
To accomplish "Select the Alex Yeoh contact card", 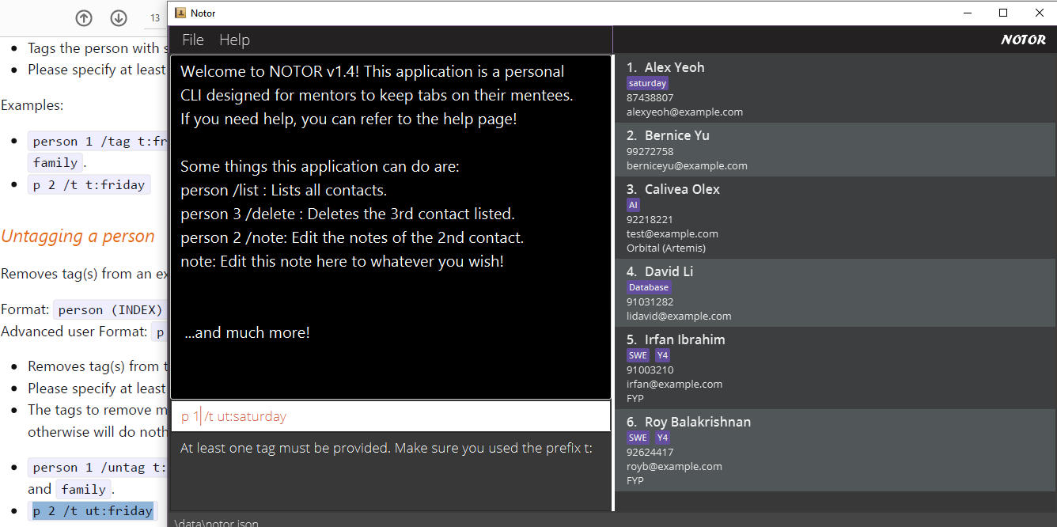I will (835, 89).
